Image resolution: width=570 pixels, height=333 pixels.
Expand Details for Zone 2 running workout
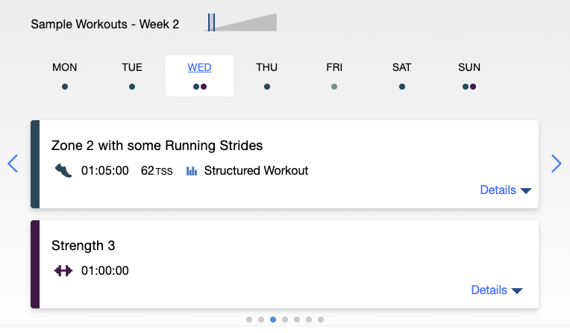[x=505, y=190]
